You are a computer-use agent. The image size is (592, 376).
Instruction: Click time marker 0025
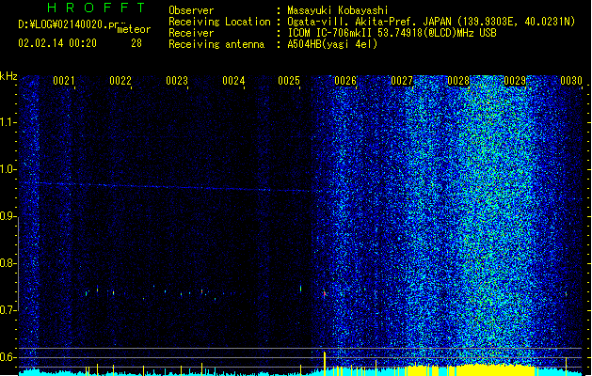[x=289, y=81]
